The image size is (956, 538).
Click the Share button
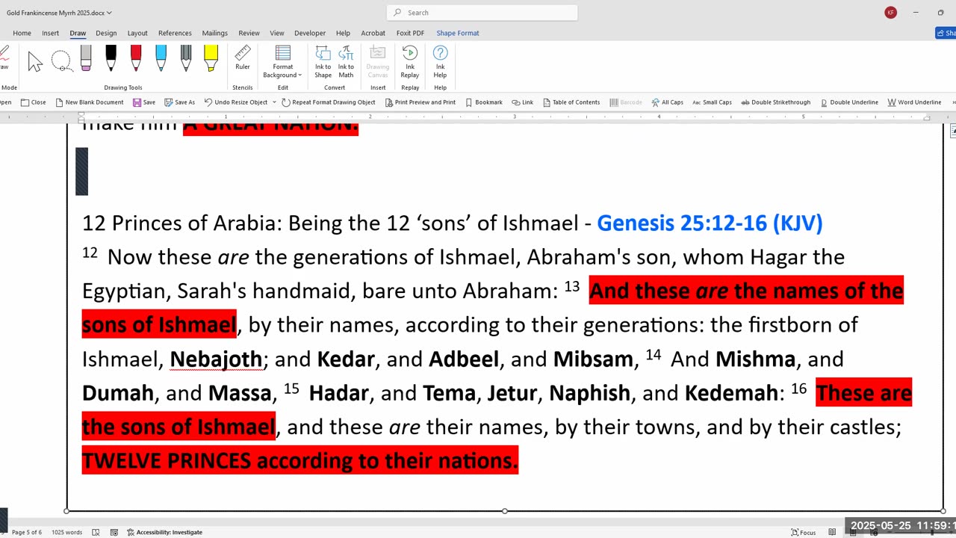click(x=946, y=33)
